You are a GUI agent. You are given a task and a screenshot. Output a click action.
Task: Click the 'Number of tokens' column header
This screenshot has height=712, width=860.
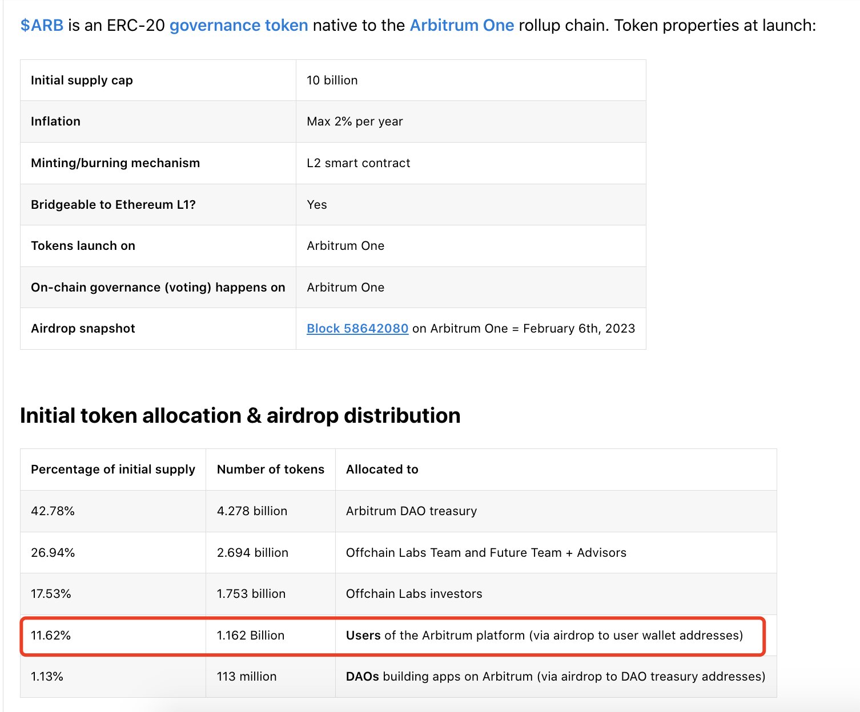coord(271,470)
